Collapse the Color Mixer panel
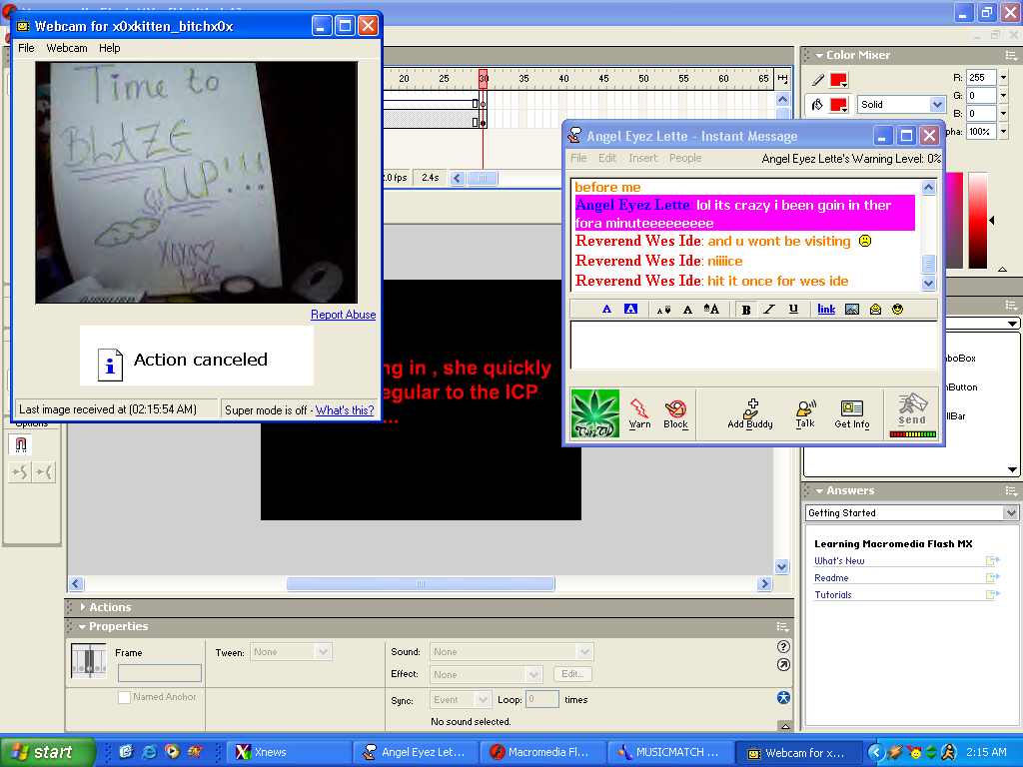 [x=819, y=56]
